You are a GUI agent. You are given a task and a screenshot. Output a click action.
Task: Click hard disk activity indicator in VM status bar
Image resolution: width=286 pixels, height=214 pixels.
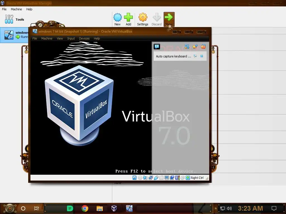coord(134,178)
